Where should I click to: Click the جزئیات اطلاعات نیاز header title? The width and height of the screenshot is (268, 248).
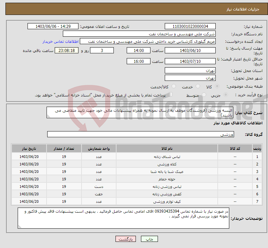tap(243, 9)
